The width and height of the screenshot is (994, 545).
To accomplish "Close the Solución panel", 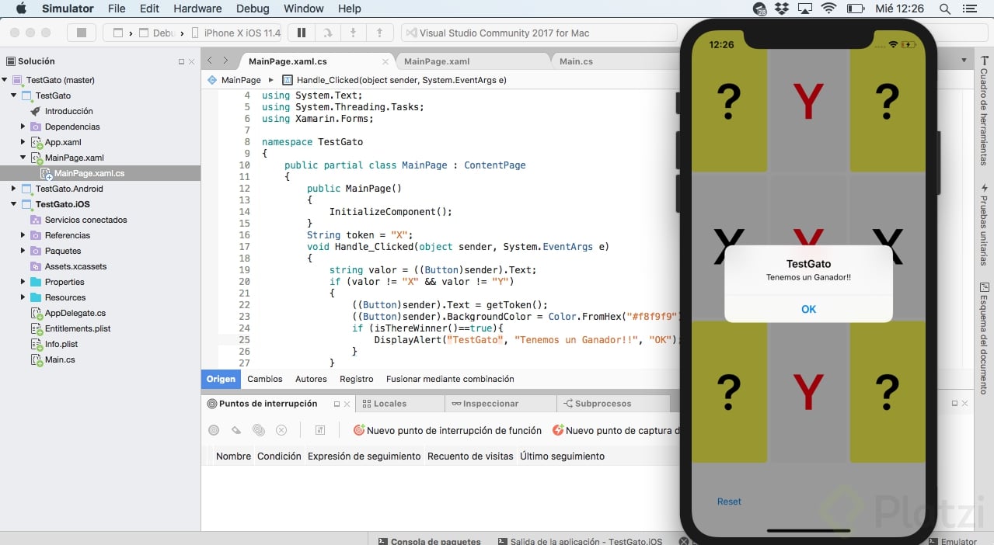I will point(192,61).
